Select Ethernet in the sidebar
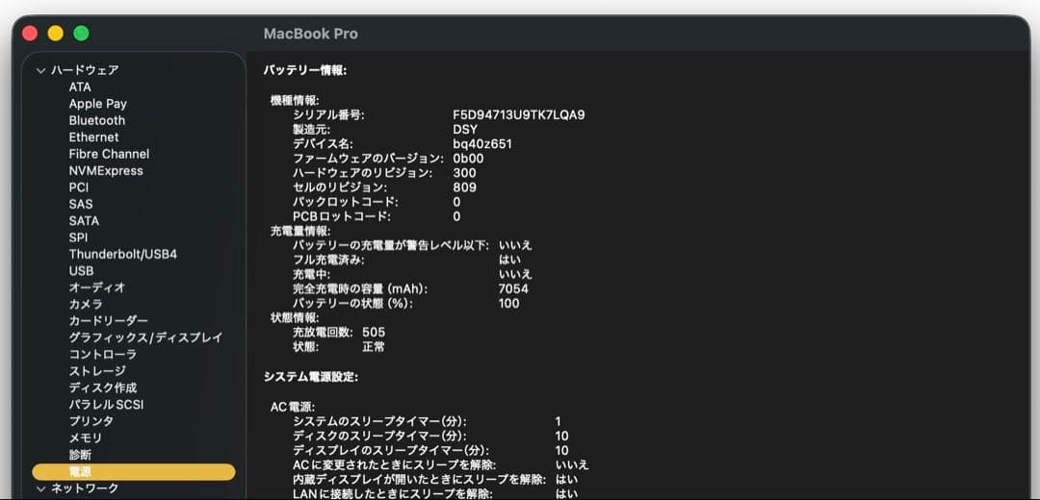 [93, 137]
